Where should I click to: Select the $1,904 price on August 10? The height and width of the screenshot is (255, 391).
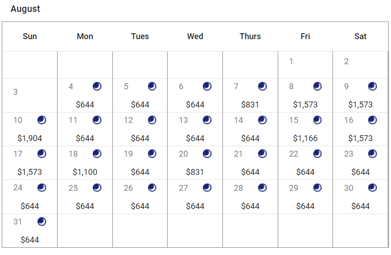point(30,138)
